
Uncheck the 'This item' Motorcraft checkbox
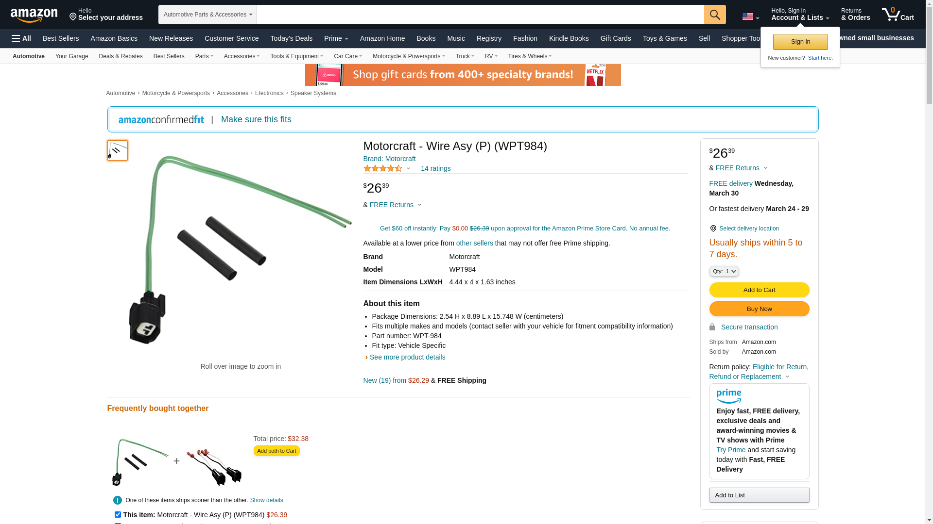[x=118, y=514]
